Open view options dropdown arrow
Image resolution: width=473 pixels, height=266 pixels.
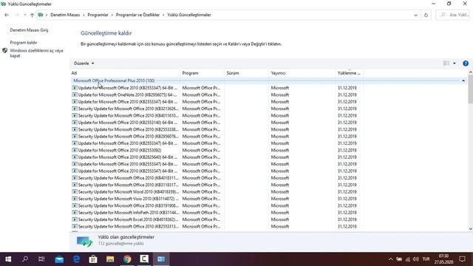click(455, 64)
